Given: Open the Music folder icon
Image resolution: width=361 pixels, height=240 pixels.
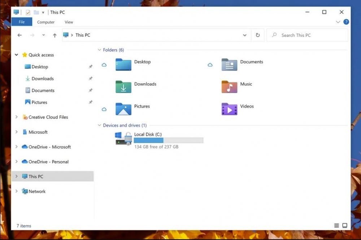Looking at the screenshot, I should 229,86.
